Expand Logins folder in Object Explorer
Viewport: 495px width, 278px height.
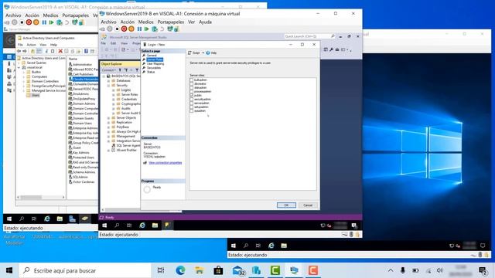[x=114, y=90]
